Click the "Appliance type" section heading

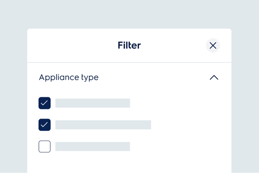[x=69, y=77]
